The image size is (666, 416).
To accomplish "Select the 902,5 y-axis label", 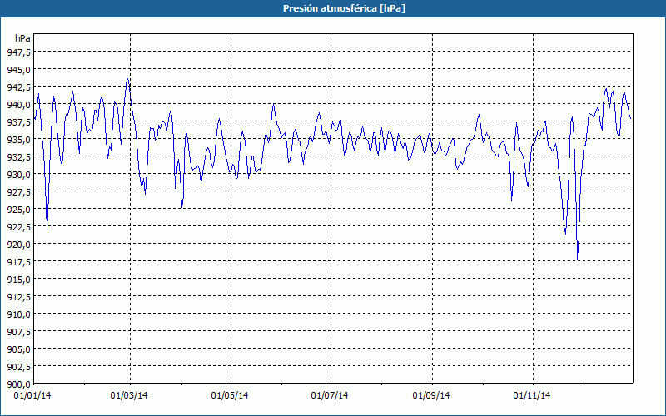I will 18,366.
